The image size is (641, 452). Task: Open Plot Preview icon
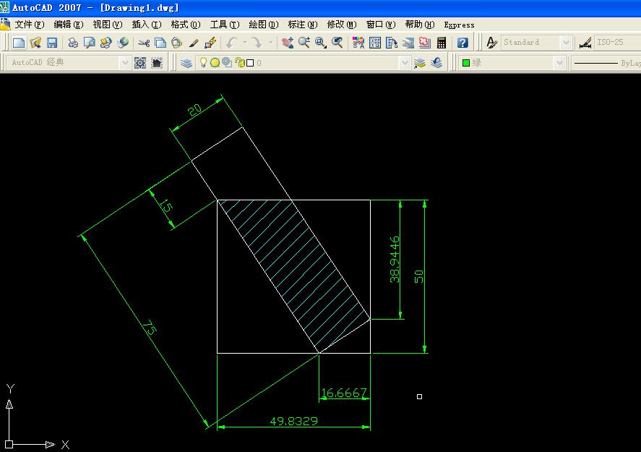(89, 43)
